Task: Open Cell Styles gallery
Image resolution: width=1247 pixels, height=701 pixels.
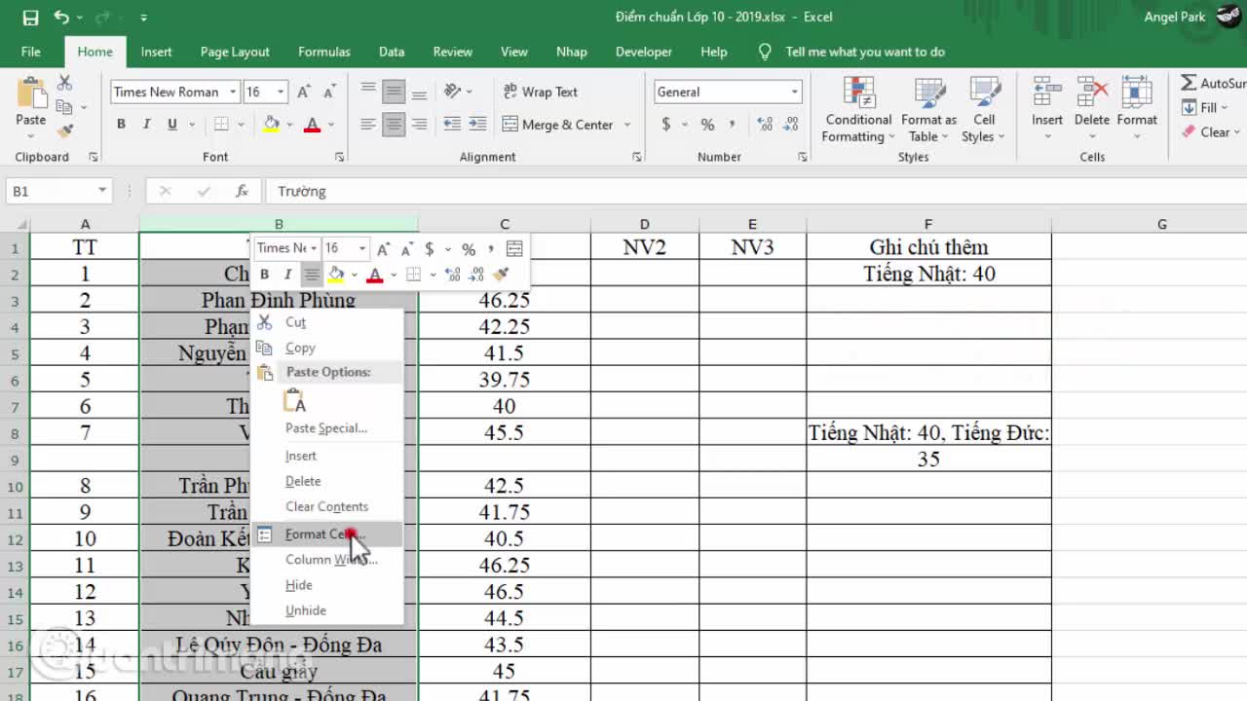Action: (984, 110)
